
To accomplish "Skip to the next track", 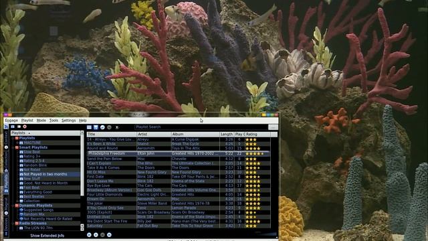I will (109, 235).
